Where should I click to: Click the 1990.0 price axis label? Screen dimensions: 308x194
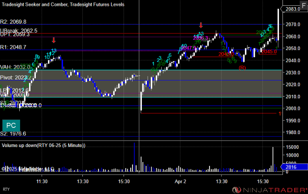click(293, 121)
